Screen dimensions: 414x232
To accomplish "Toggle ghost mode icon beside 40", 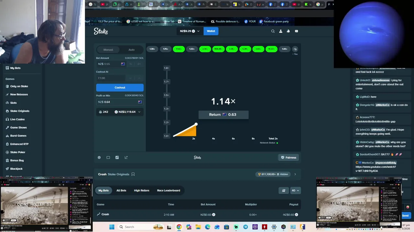I will [284, 190].
